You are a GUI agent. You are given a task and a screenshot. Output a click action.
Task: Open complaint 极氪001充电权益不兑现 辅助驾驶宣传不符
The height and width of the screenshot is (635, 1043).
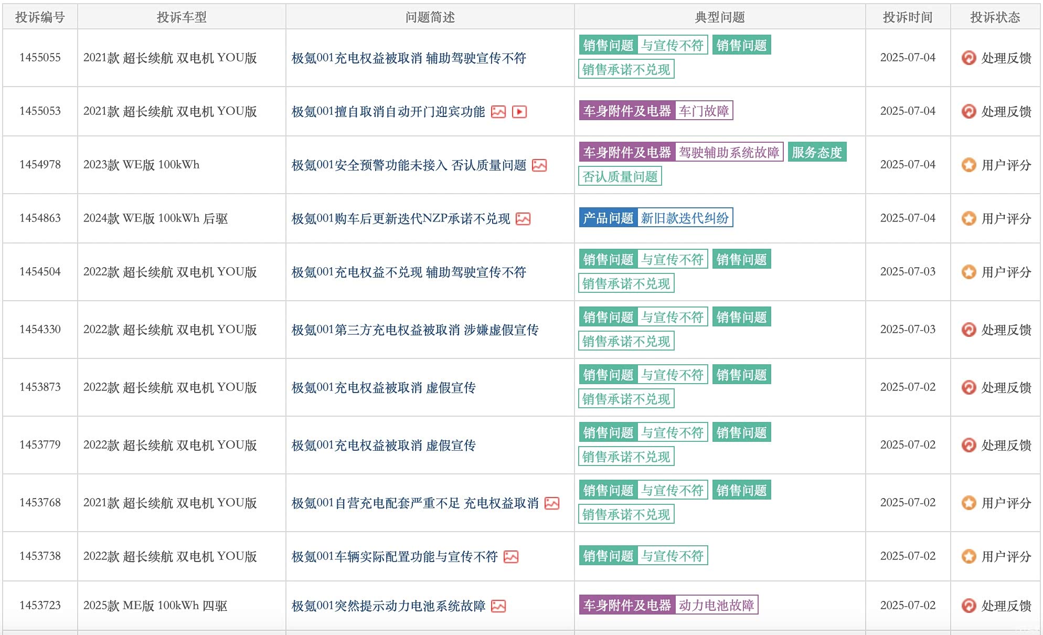[x=408, y=272]
